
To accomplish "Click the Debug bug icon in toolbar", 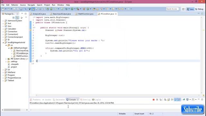I will coord(66,9).
